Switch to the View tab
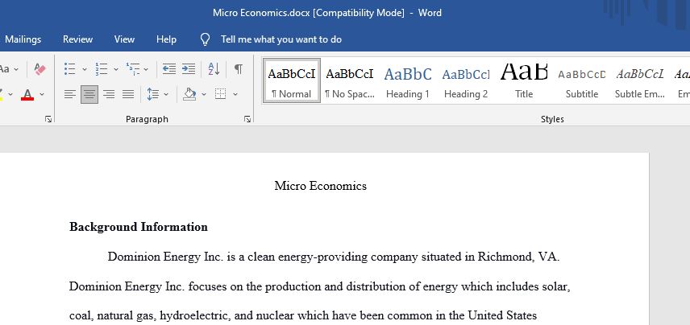This screenshot has height=325, width=690. coord(124,39)
